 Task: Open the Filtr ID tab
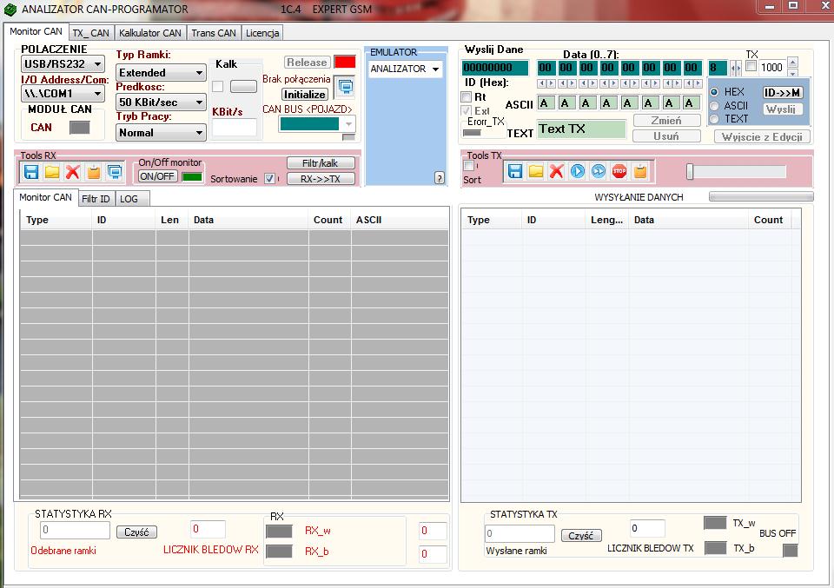[96, 199]
